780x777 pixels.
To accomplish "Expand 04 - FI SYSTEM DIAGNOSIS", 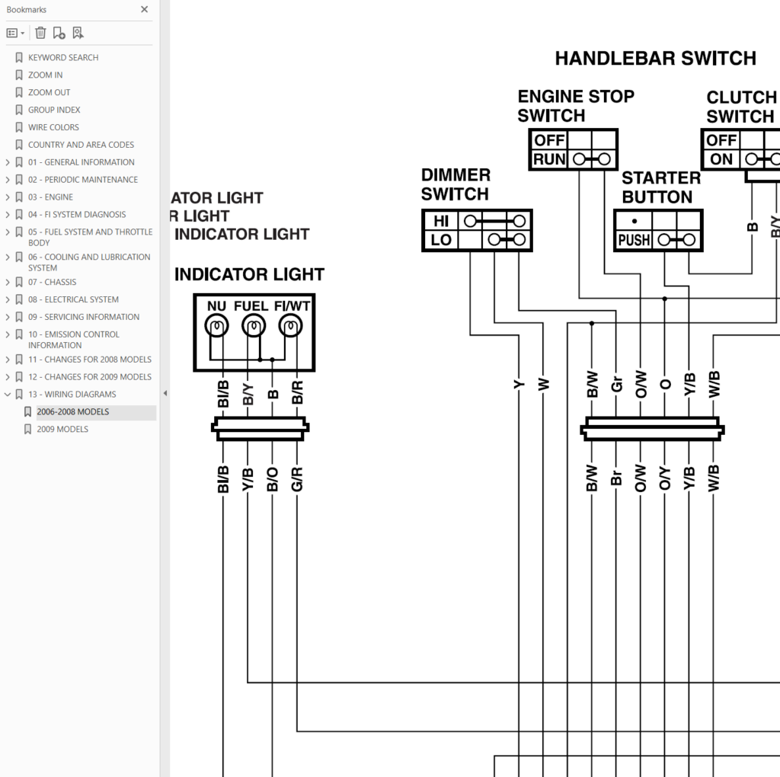I will pyautogui.click(x=8, y=214).
